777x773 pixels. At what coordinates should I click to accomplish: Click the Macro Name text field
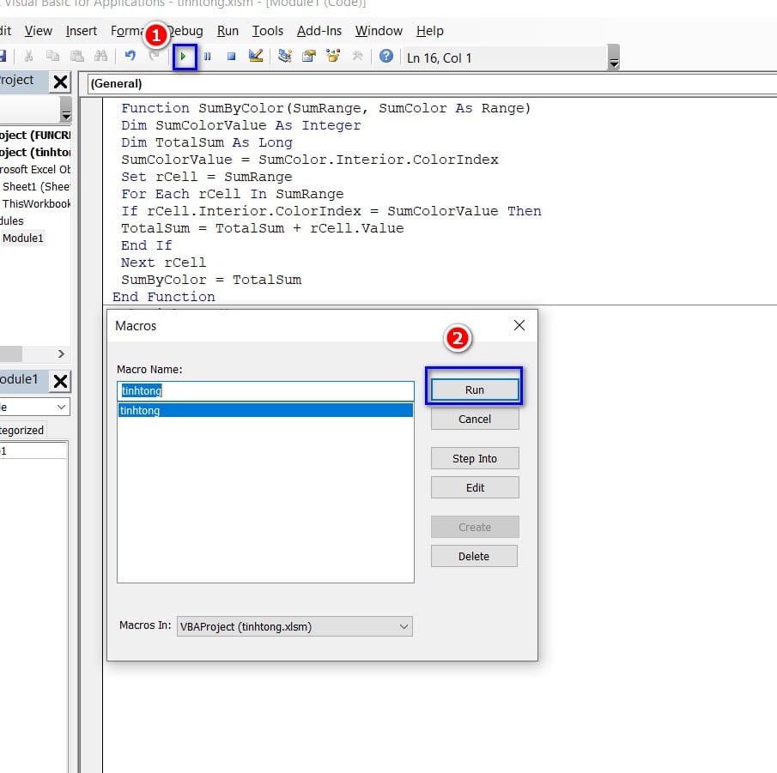pos(265,390)
